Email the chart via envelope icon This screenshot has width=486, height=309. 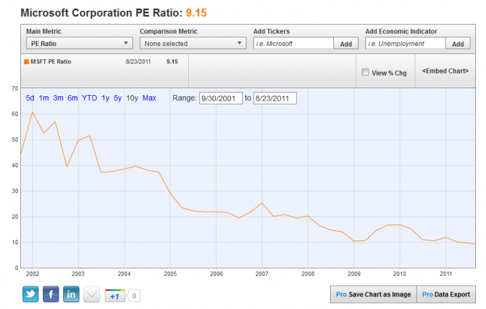click(92, 295)
